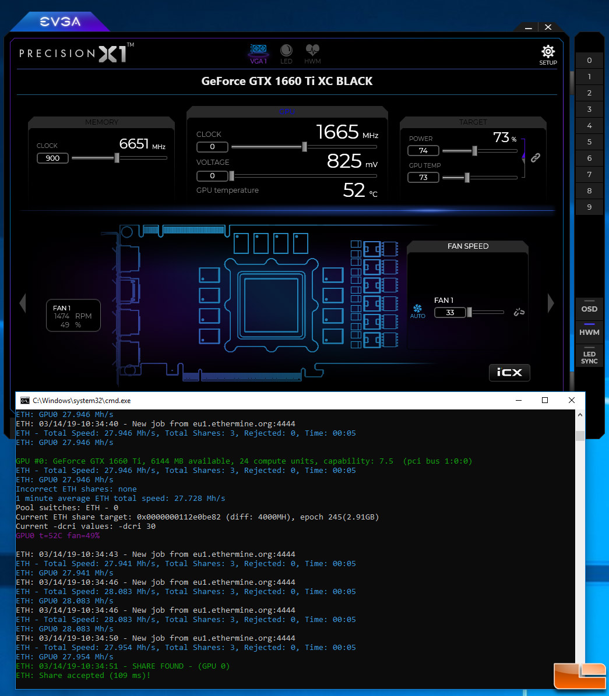
Task: Click the '1 minute average ETH total speed' line
Action: point(121,498)
